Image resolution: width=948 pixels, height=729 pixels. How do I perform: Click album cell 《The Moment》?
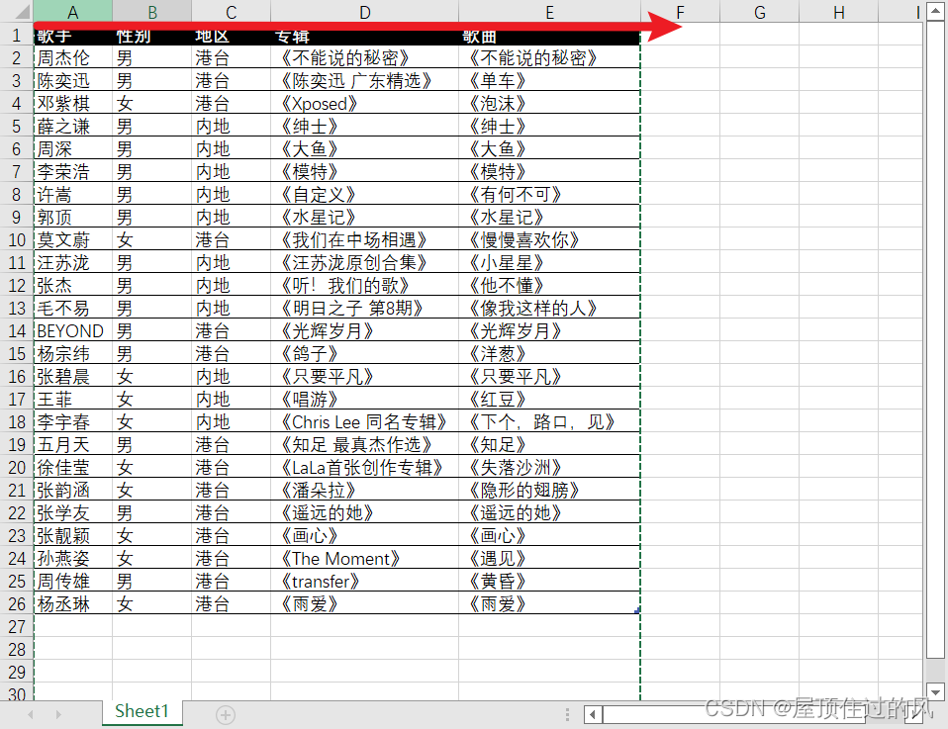pyautogui.click(x=364, y=559)
